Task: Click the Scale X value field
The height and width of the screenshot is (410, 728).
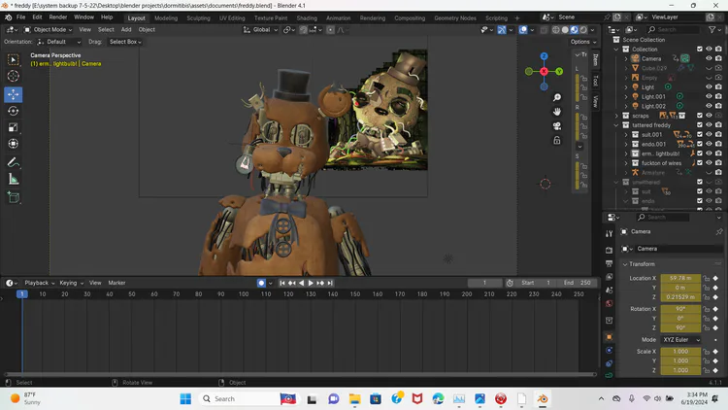Action: tap(680, 352)
